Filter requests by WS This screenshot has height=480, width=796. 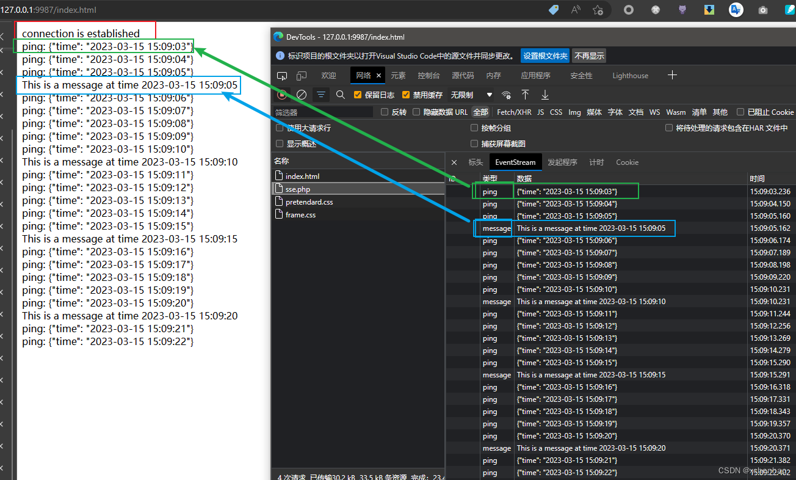pos(654,112)
